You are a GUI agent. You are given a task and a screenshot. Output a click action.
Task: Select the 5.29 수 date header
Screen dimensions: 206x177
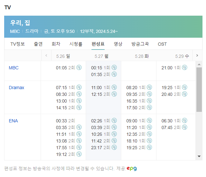pyautogui.click(x=182, y=56)
